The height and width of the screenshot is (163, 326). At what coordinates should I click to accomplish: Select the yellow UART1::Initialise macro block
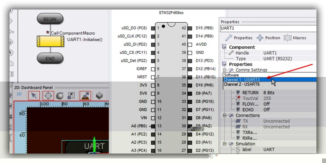(x=50, y=41)
